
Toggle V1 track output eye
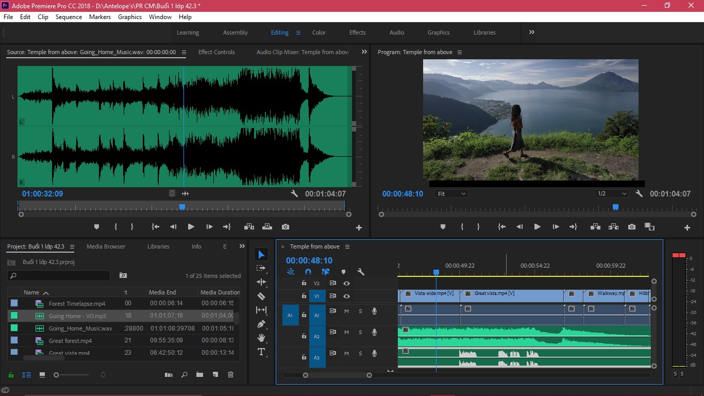(347, 296)
